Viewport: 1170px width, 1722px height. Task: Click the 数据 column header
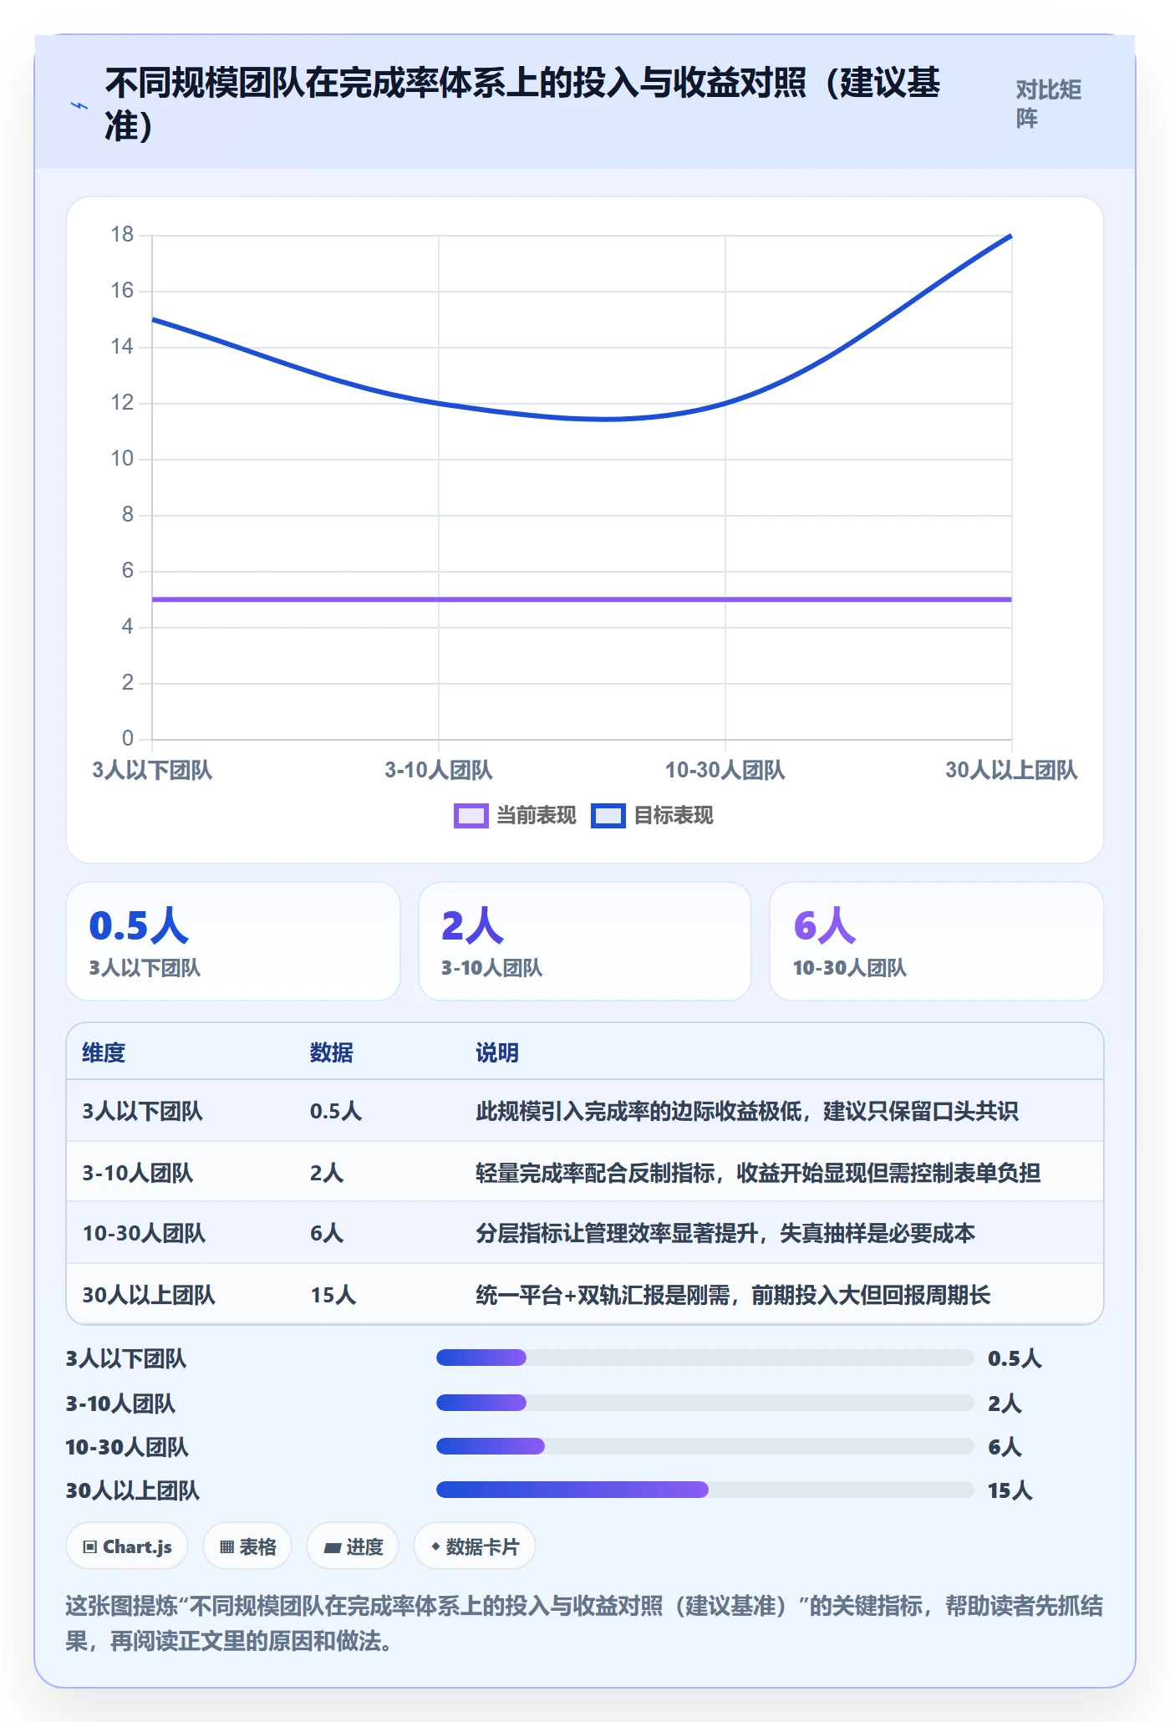click(332, 1052)
